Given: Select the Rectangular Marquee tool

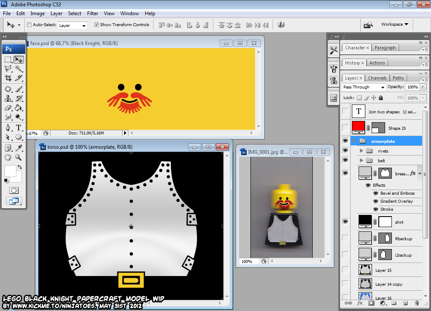Looking at the screenshot, I should coord(8,59).
